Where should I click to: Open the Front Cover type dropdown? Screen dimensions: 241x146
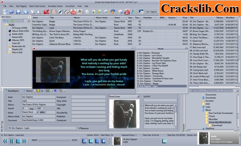pos(139,97)
